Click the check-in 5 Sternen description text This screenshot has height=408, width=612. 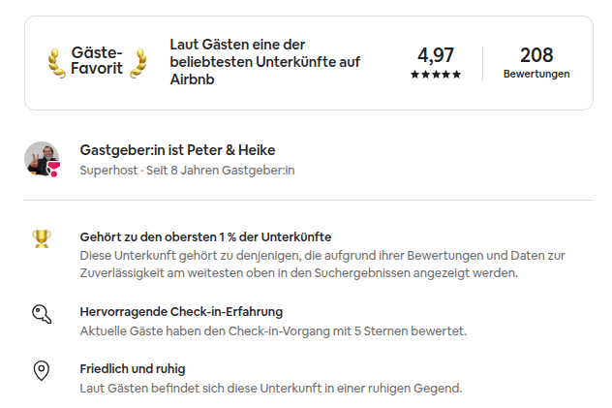click(273, 330)
